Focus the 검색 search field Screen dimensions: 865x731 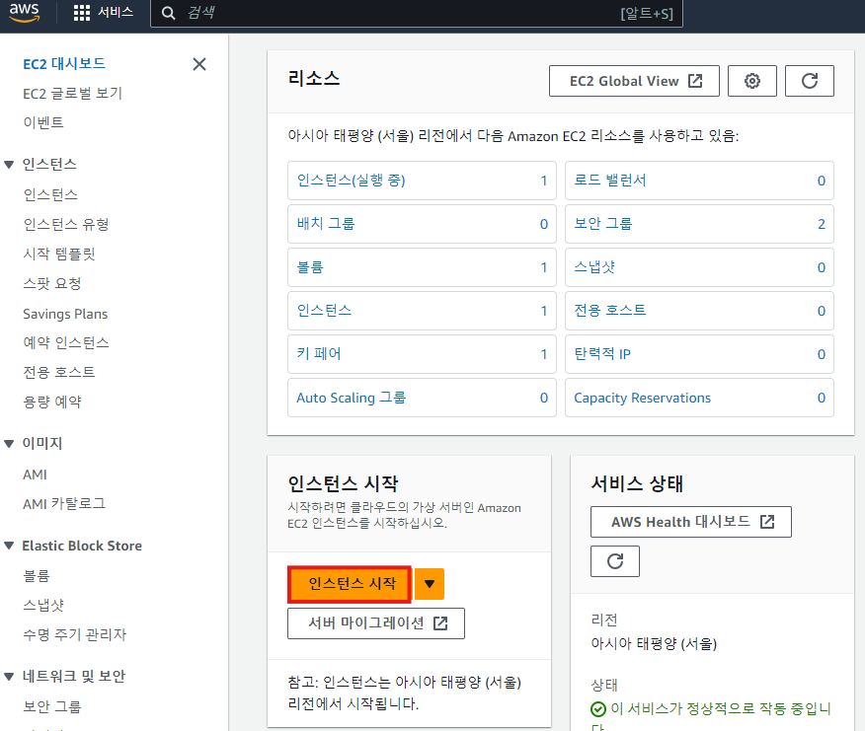pos(417,13)
